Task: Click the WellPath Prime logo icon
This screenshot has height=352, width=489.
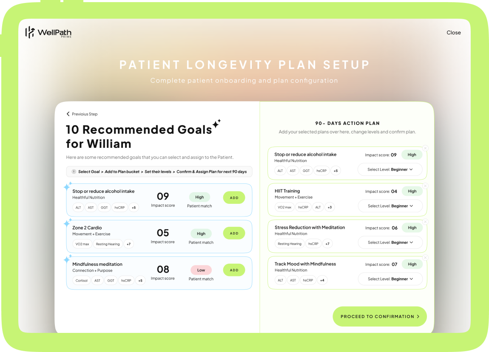Action: (x=30, y=32)
